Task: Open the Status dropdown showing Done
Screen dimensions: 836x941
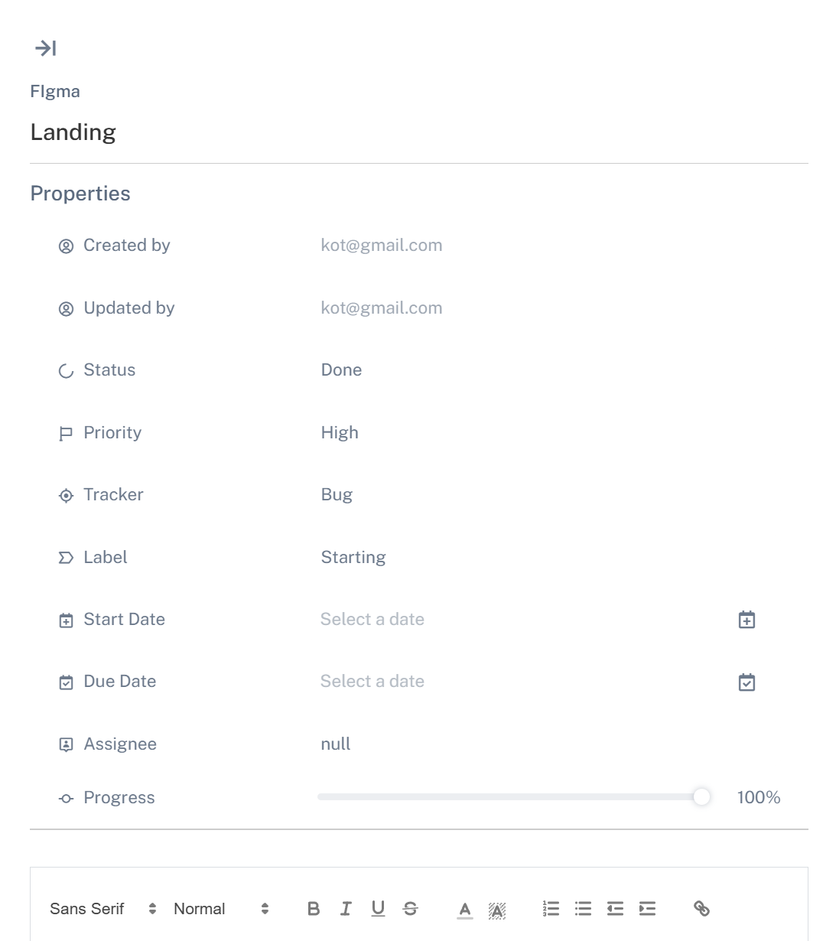Action: pyautogui.click(x=341, y=370)
